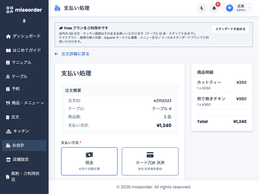The image size is (259, 194).
Task: Expand the 商品・メニュー submenu chevron
Action: pos(42,103)
